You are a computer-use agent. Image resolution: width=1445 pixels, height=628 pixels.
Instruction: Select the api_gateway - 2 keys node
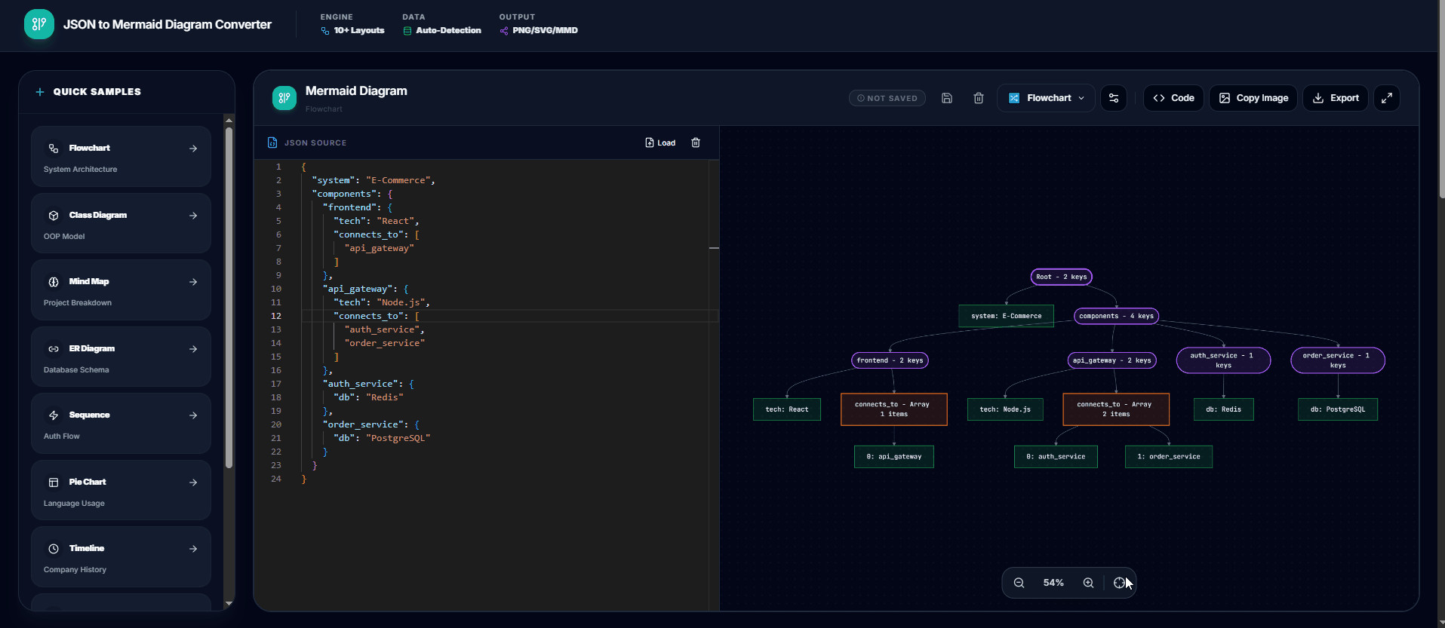[x=1112, y=360]
